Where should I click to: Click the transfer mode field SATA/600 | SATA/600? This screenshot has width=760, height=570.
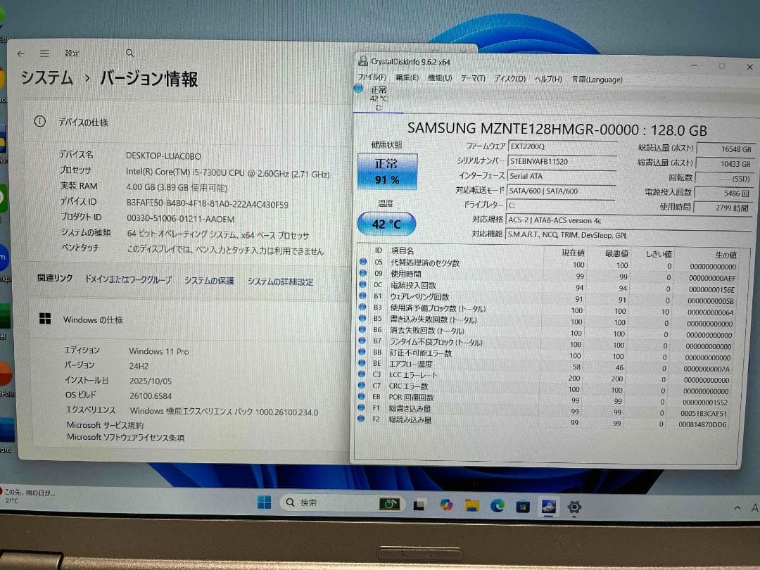[x=560, y=191]
